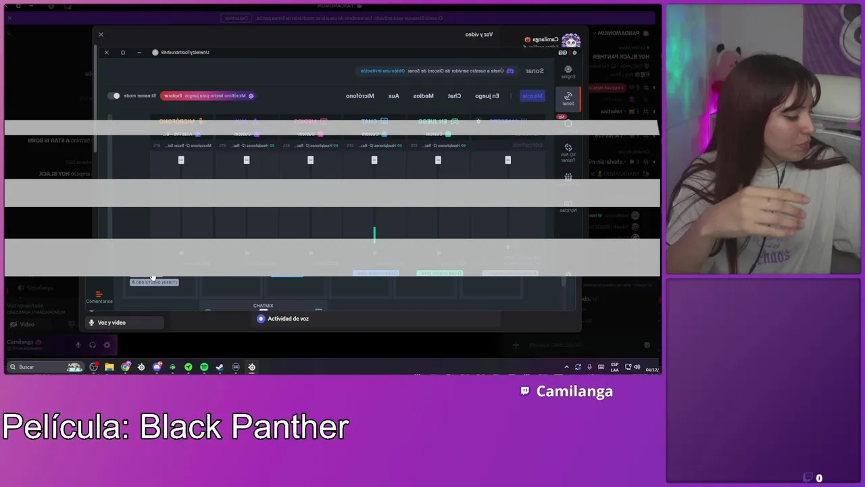Open the Aux Custom preset dropdown

[x=247, y=134]
